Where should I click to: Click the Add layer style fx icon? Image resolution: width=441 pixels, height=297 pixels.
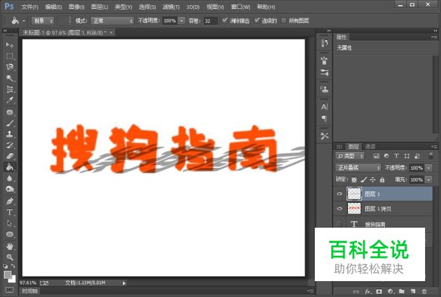(368, 291)
